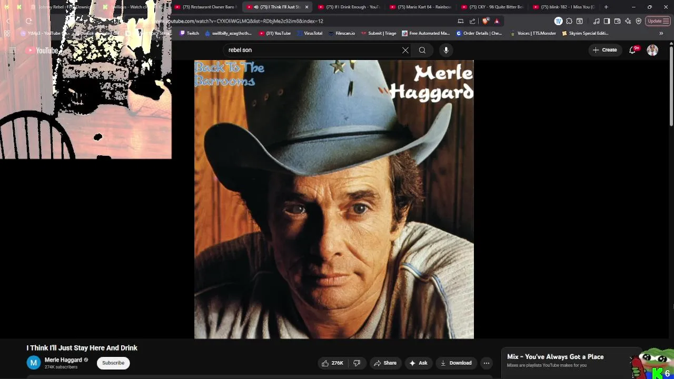The height and width of the screenshot is (379, 674).
Task: Dislike the video with thumbs down
Action: pos(356,363)
